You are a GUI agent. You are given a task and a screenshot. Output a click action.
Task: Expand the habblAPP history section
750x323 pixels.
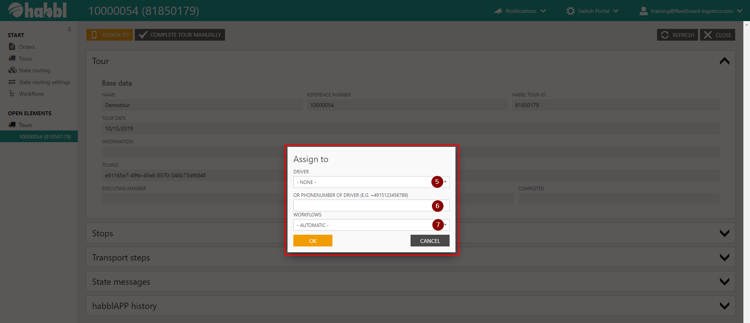pyautogui.click(x=724, y=306)
